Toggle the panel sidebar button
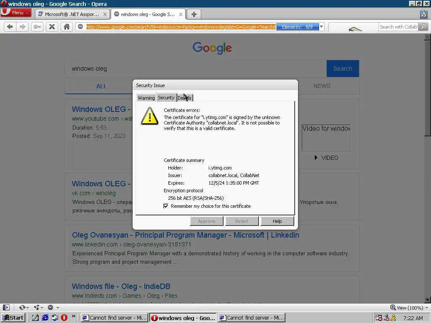Image resolution: width=431 pixels, height=323 pixels. point(6,307)
